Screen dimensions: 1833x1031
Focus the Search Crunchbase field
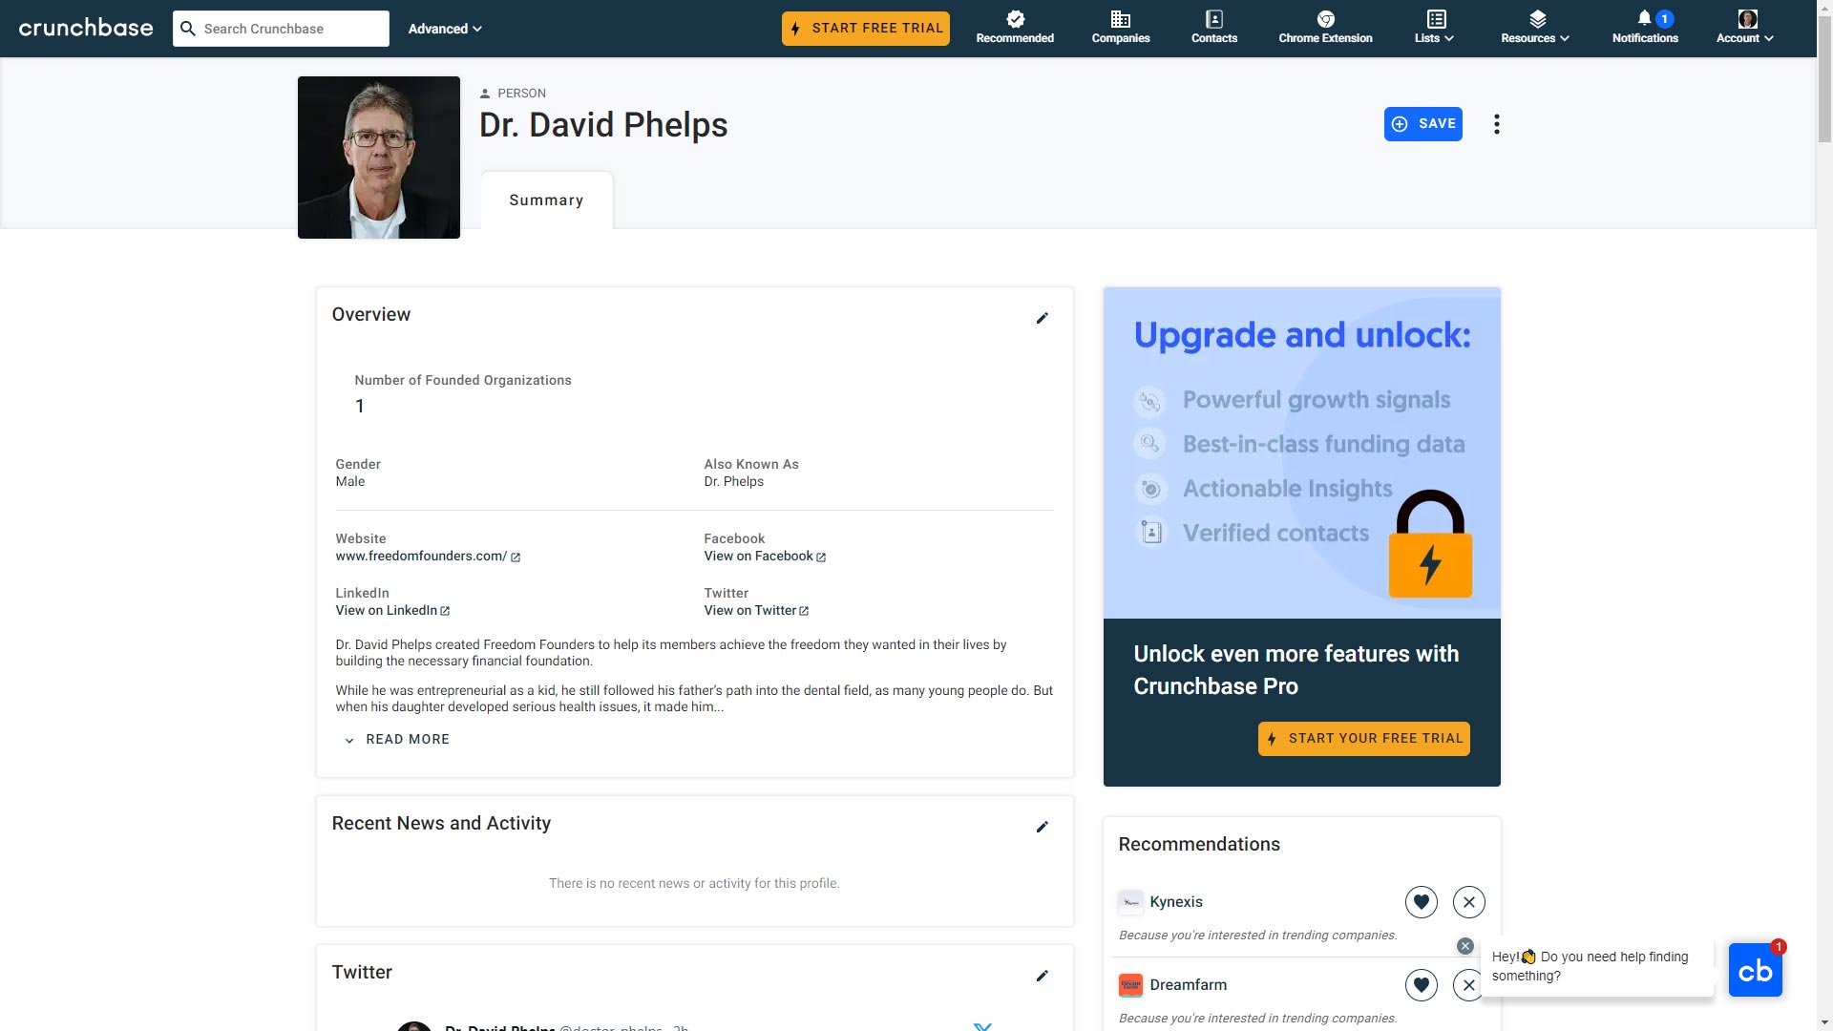point(281,29)
